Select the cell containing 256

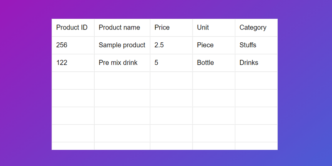(x=73, y=45)
